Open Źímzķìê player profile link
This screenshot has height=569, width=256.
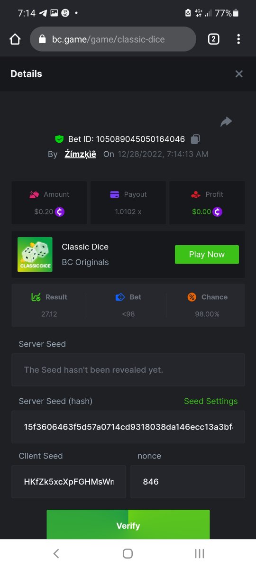point(81,154)
